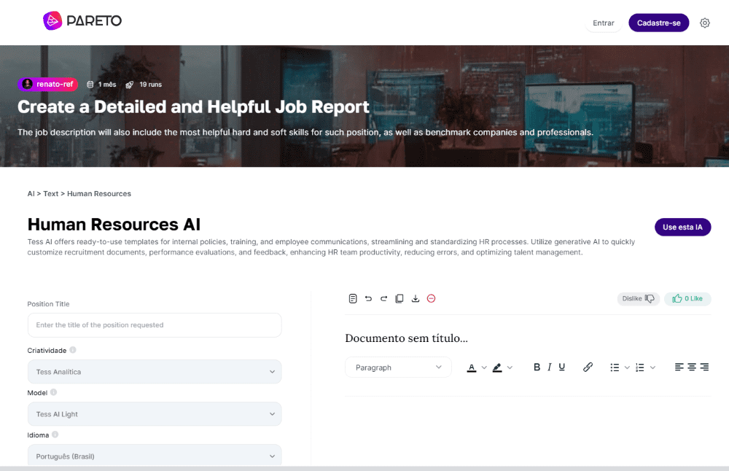Click the Use esta IA button

pyautogui.click(x=682, y=227)
